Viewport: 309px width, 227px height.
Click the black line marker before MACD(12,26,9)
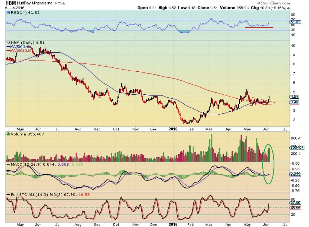pyautogui.click(x=8, y=165)
